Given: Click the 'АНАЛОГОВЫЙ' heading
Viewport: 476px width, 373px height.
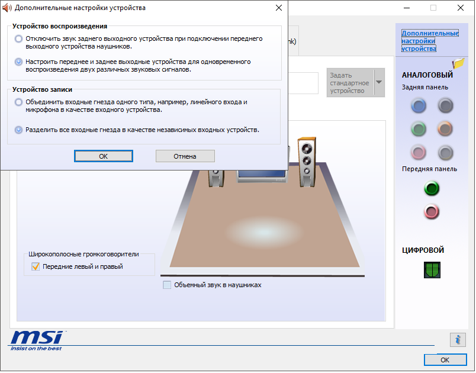Looking at the screenshot, I should click(427, 75).
